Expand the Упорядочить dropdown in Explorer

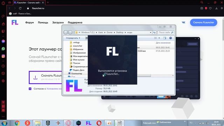click(73, 38)
